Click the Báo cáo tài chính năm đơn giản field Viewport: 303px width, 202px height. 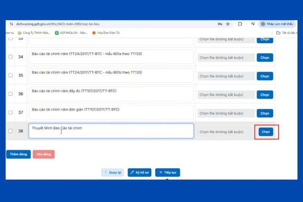tap(111, 112)
